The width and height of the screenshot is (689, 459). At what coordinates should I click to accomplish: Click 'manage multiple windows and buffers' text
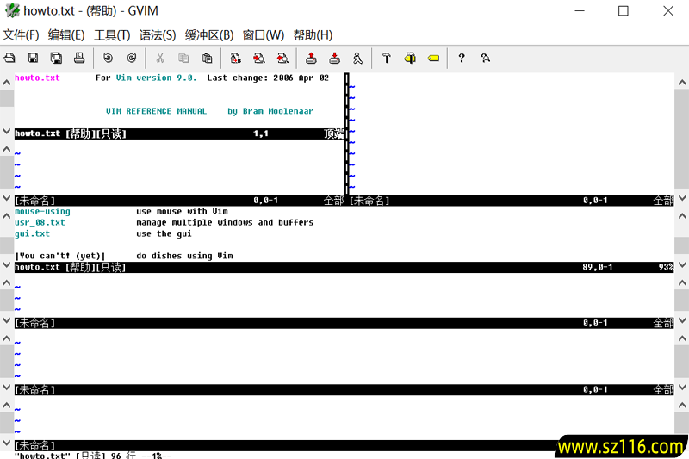225,223
